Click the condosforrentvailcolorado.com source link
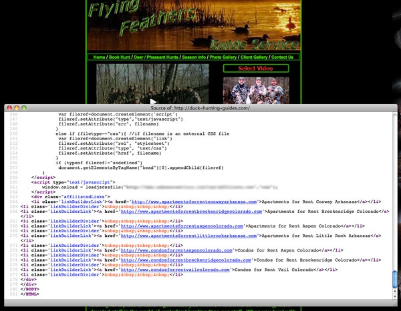 click(175, 270)
